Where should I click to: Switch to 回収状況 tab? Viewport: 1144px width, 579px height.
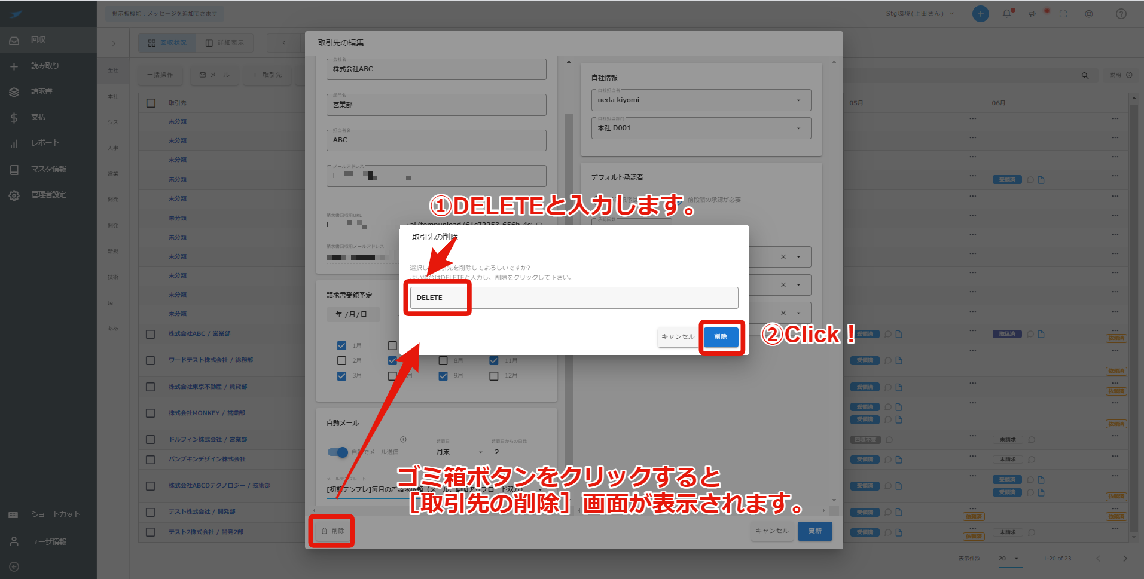(167, 43)
